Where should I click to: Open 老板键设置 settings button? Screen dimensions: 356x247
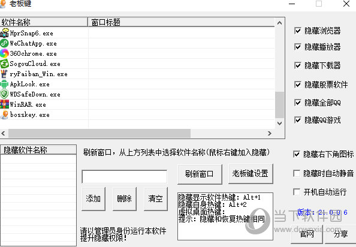(251, 173)
